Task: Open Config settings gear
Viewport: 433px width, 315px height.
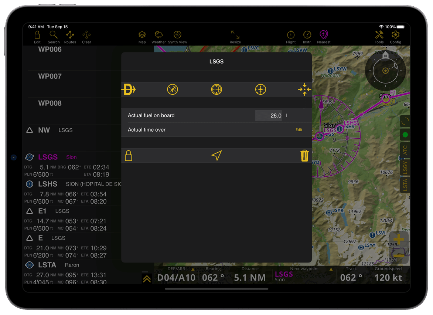Action: tap(395, 37)
